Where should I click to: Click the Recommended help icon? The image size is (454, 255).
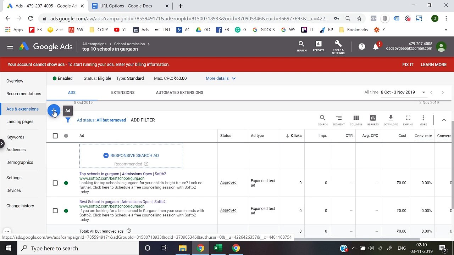click(146, 164)
